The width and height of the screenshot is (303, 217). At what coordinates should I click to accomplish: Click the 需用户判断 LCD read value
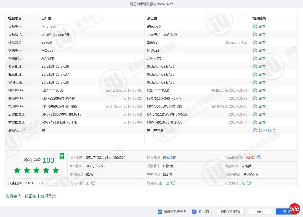point(155,130)
